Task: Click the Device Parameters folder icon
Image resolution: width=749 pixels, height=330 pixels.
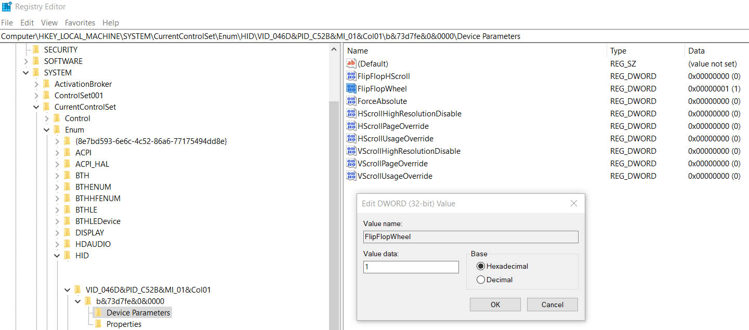Action: click(x=98, y=313)
